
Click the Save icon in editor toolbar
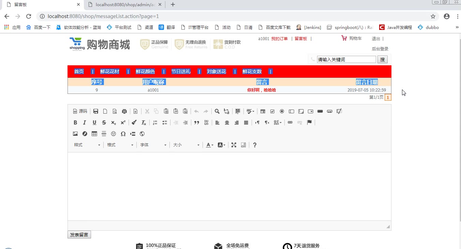[x=96, y=111]
